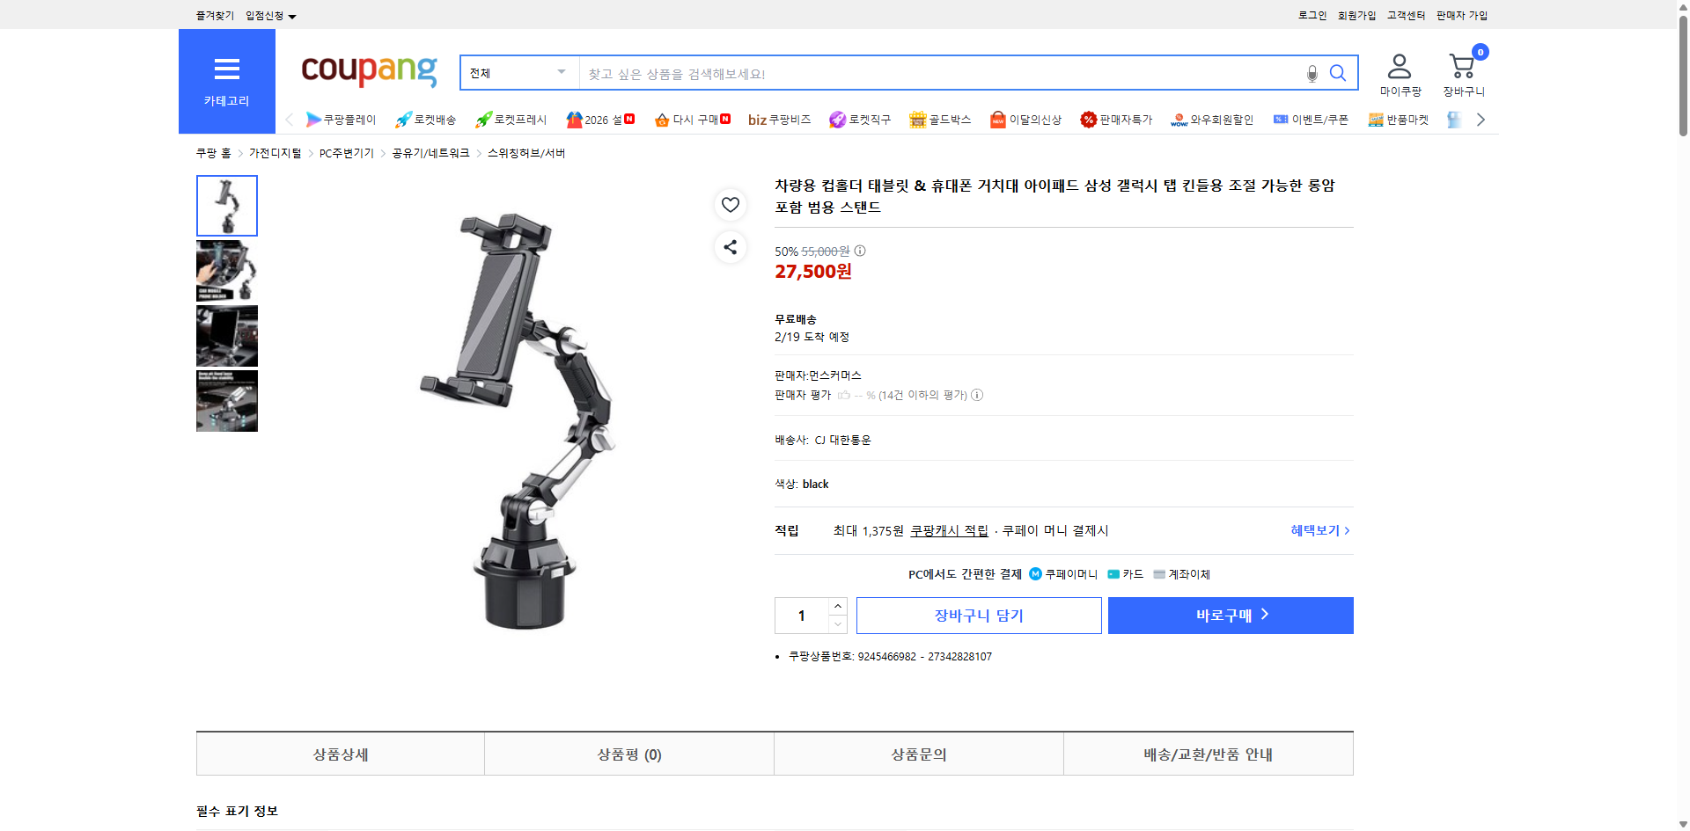Viewport: 1690px width, 831px height.
Task: Select the 로켓배송 rocket delivery icon
Action: pyautogui.click(x=402, y=120)
